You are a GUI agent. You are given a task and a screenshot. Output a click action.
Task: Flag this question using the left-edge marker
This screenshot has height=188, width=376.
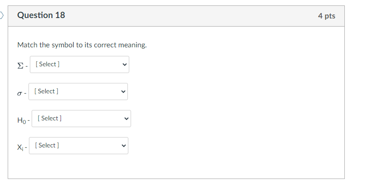point(1,15)
